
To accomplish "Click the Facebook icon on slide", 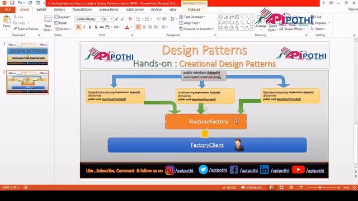I will click(x=234, y=170).
